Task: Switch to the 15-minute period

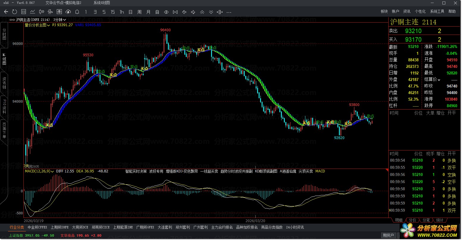Action: coord(113,12)
